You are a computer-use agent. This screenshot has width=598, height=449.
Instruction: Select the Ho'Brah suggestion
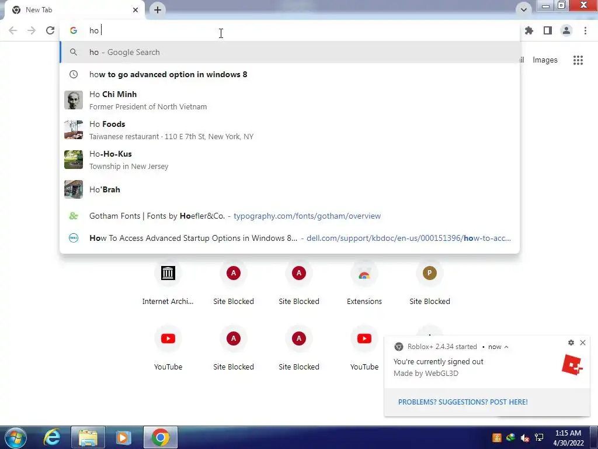point(290,189)
